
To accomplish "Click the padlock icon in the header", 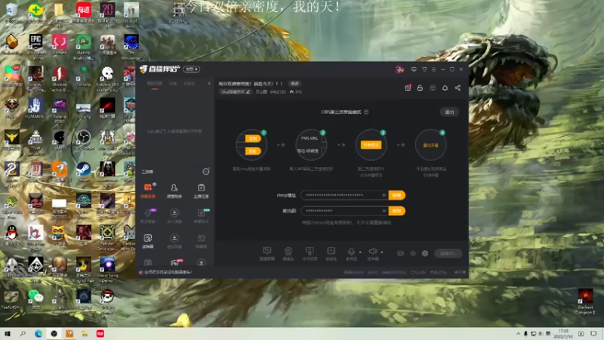I will 420,88.
